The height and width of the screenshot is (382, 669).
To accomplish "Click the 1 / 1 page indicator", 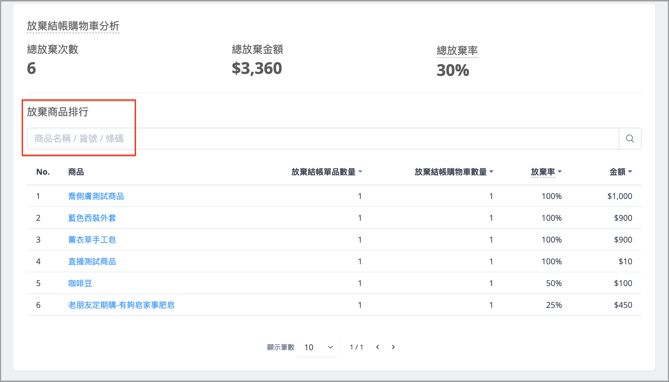I will 356,347.
